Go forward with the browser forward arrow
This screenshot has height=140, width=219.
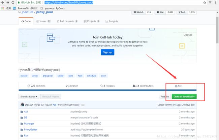click(8, 2)
